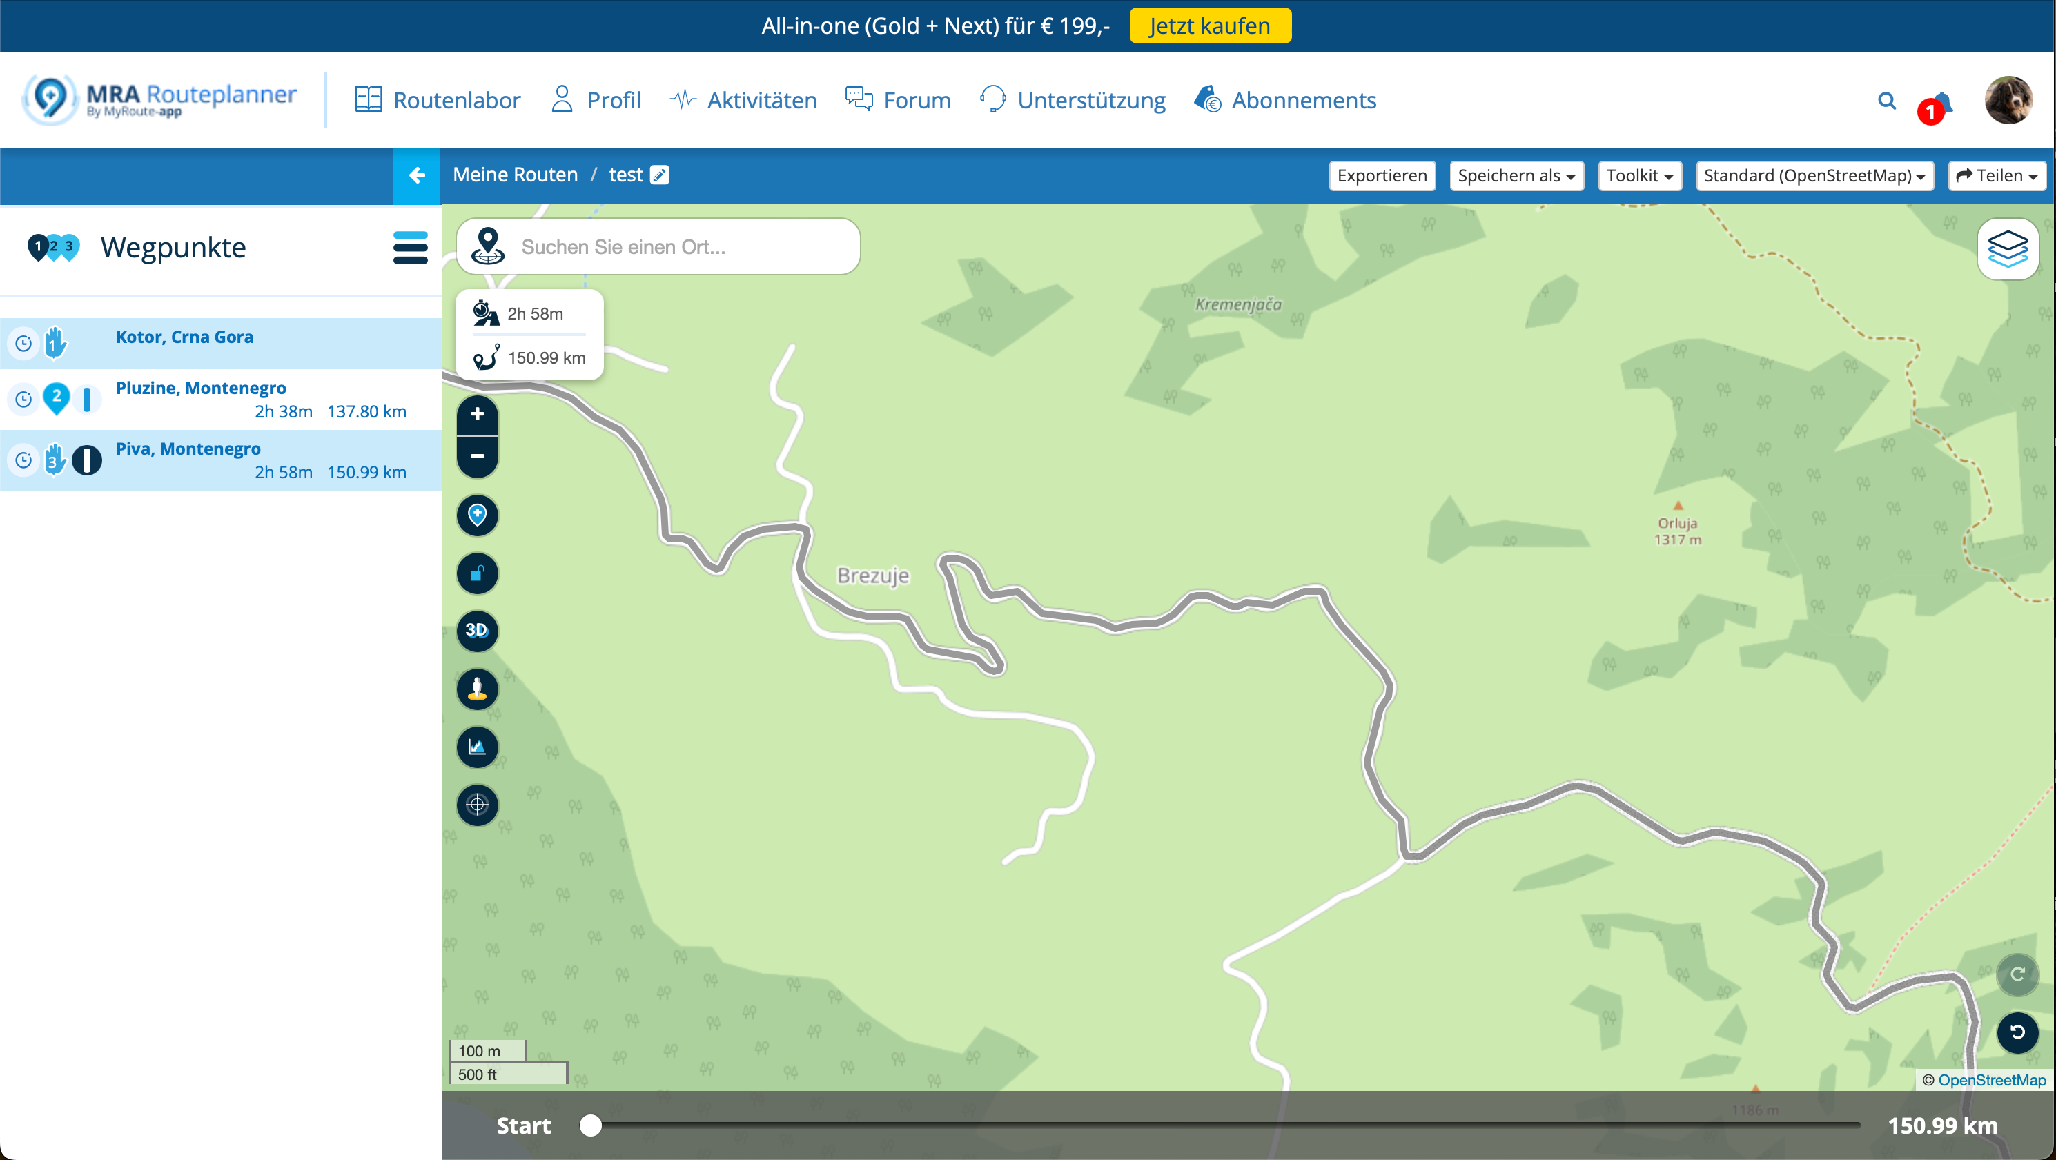Open the Routenlabor menu item

pos(438,100)
